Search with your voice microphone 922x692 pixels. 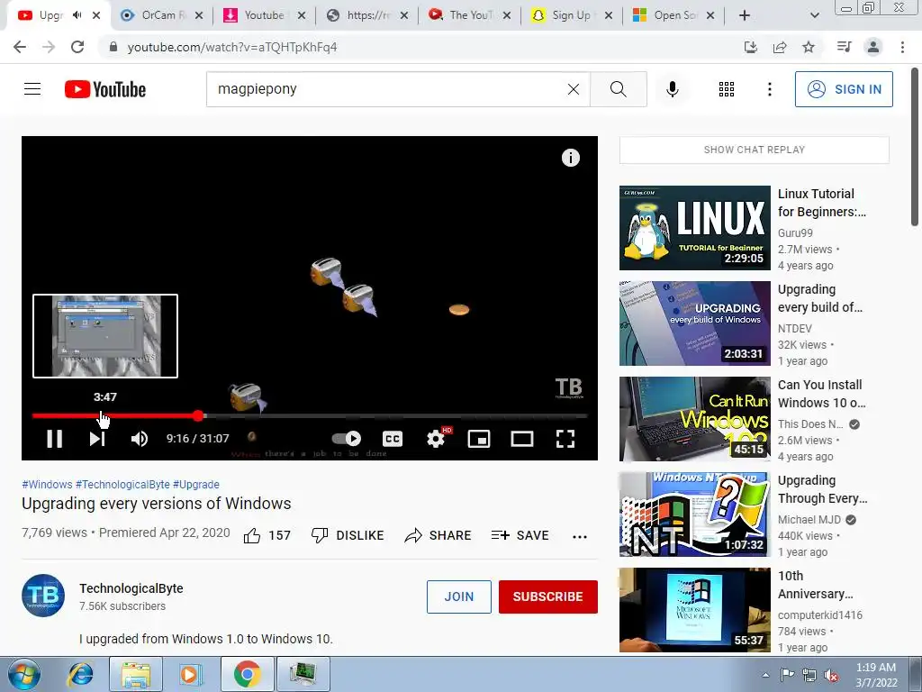pos(673,89)
